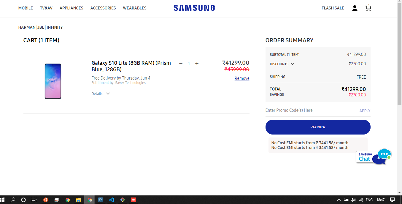The image size is (402, 204).
Task: Open the HARMAN brand link
Action: (27, 27)
